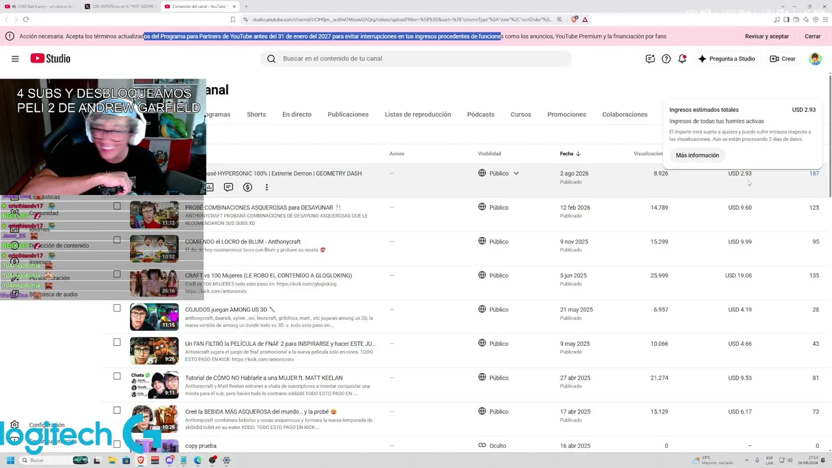Open the Settings gear on the taskbar
Image resolution: width=832 pixels, height=468 pixels.
(x=226, y=460)
